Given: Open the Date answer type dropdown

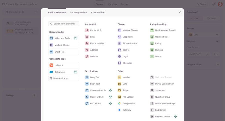Looking at the screenshot, I should pos(203,34).
